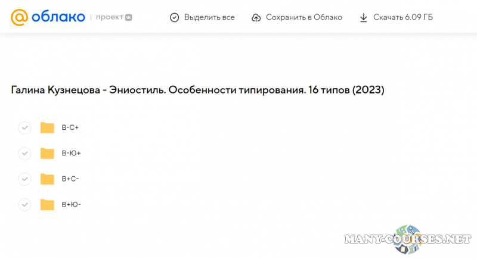This screenshot has height=259, width=477.
Task: Select the folder name В-С+
Action: click(70, 127)
